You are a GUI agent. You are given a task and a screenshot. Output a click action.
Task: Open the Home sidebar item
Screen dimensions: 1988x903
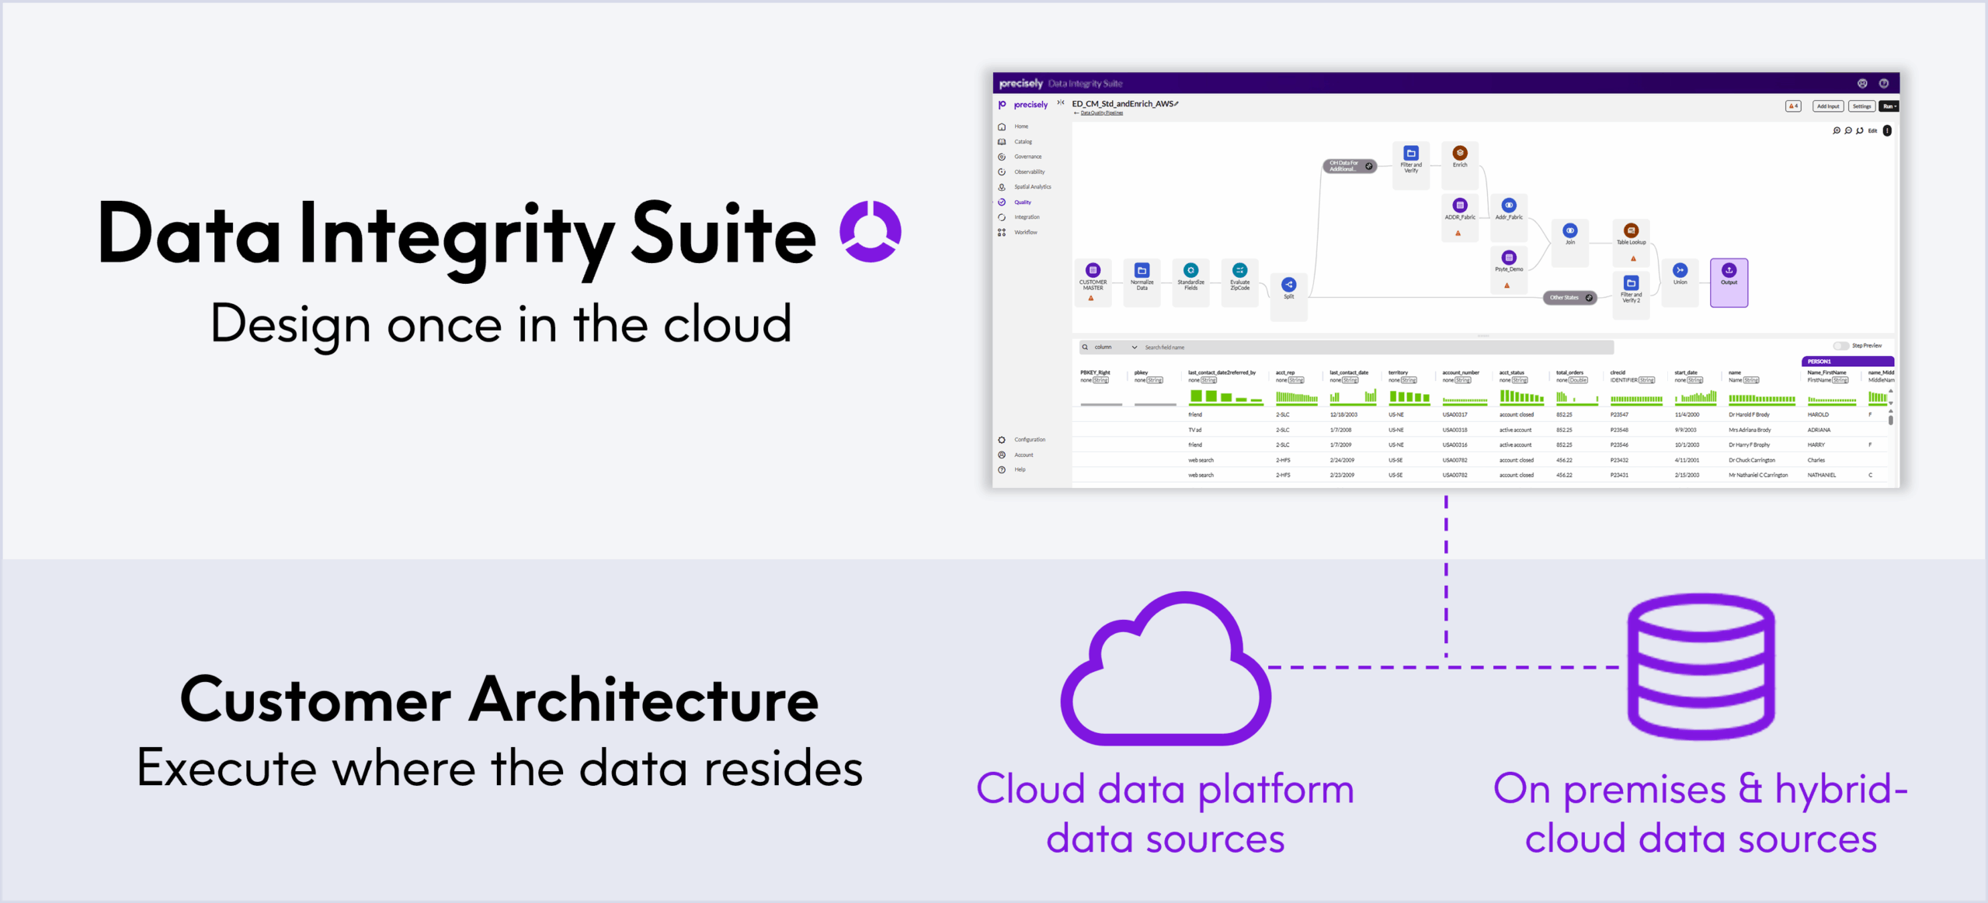pos(1014,126)
